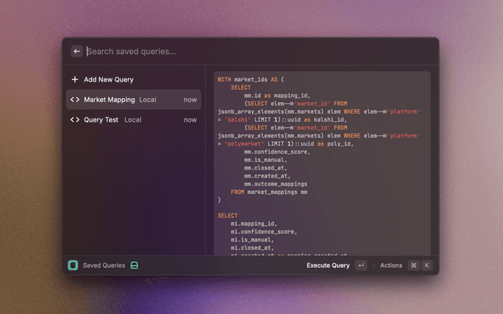Click the 'now' timestamp on Market Mapping
This screenshot has height=314, width=503.
pos(190,100)
